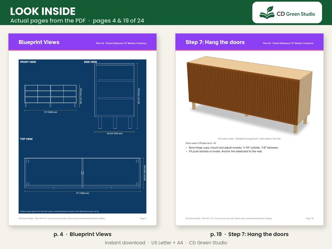
Task: Click the 'CD Green Studio' logo text
Action: pos(296,14)
